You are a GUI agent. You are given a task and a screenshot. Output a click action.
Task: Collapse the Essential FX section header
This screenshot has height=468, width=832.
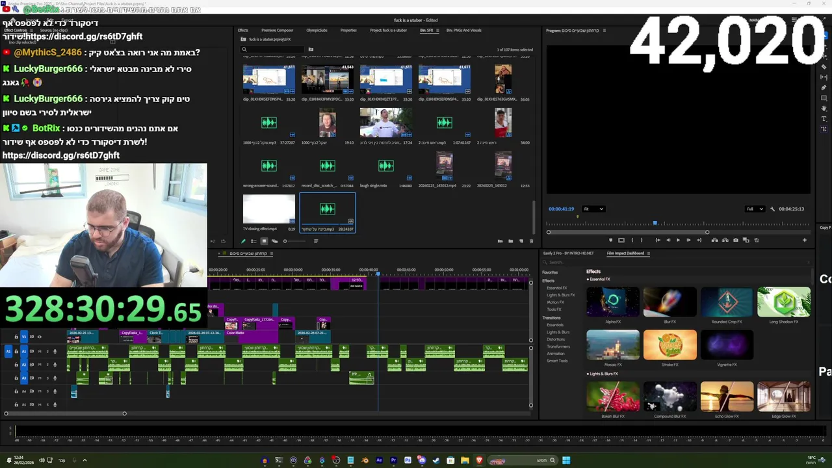pos(598,279)
